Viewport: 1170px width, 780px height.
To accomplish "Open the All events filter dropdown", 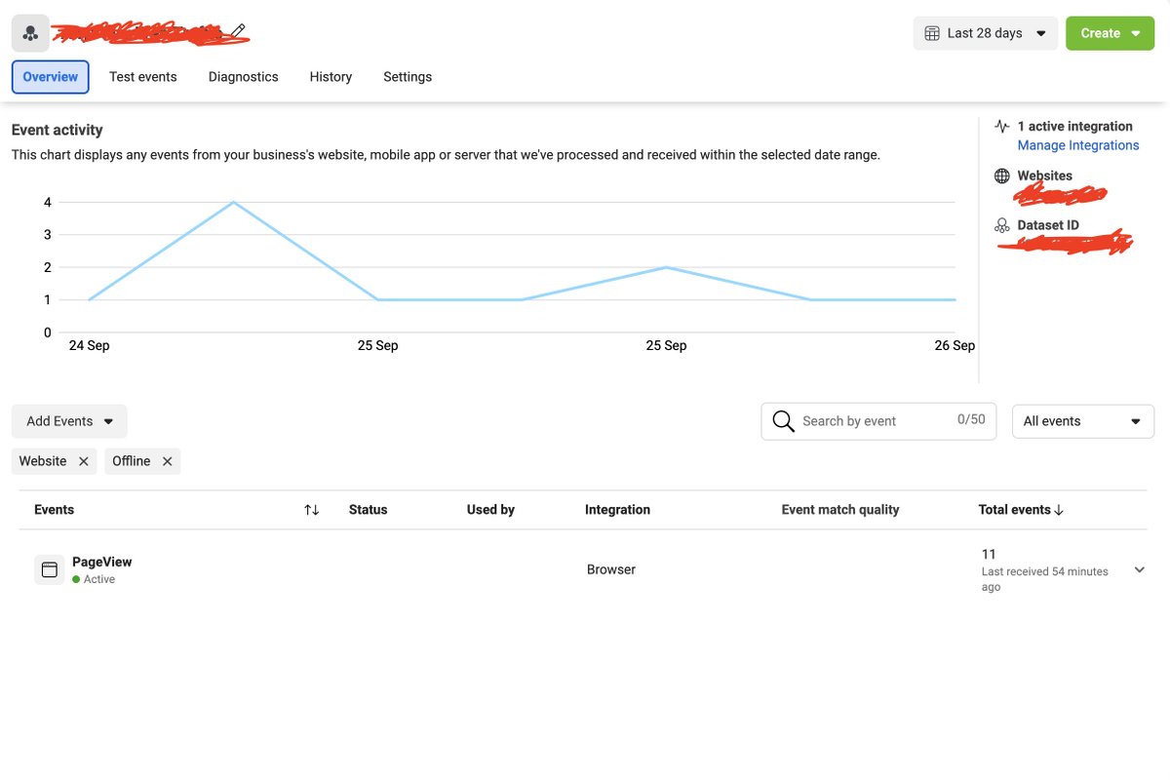I will (x=1083, y=421).
